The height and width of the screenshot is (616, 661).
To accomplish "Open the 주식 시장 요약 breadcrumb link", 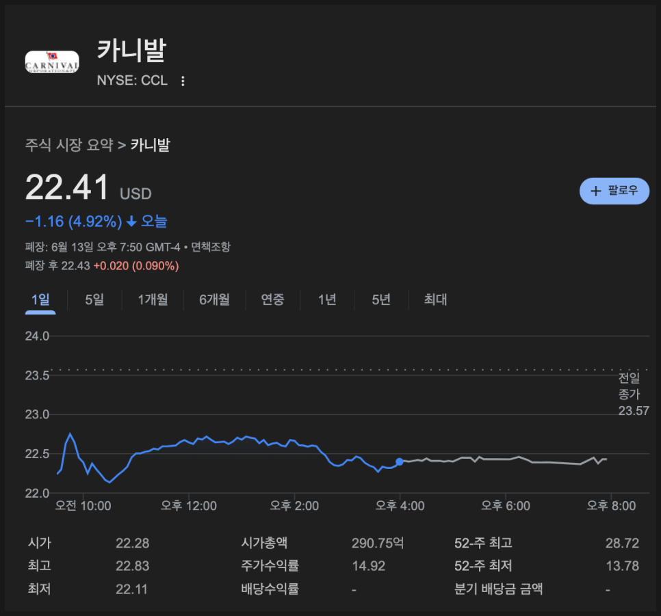I will click(x=69, y=145).
